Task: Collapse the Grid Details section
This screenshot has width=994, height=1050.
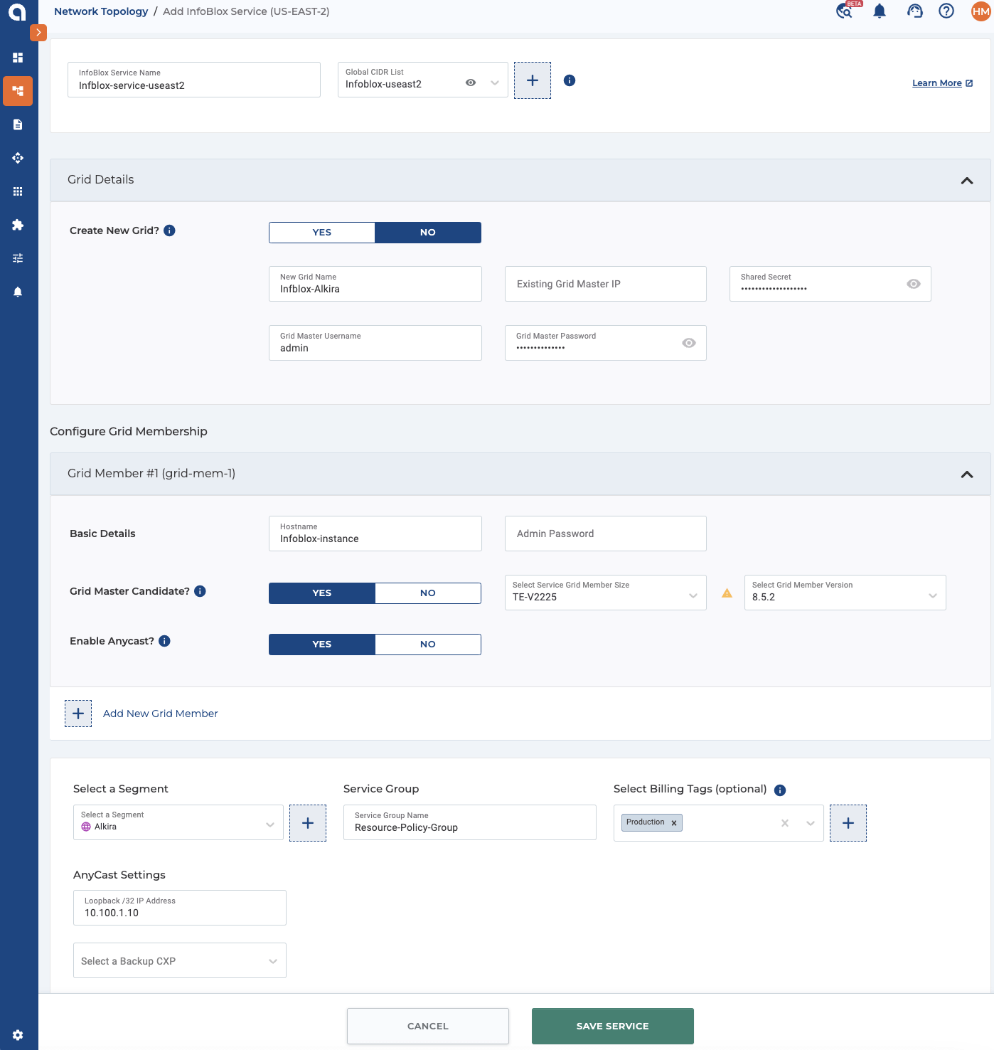Action: pos(967,181)
